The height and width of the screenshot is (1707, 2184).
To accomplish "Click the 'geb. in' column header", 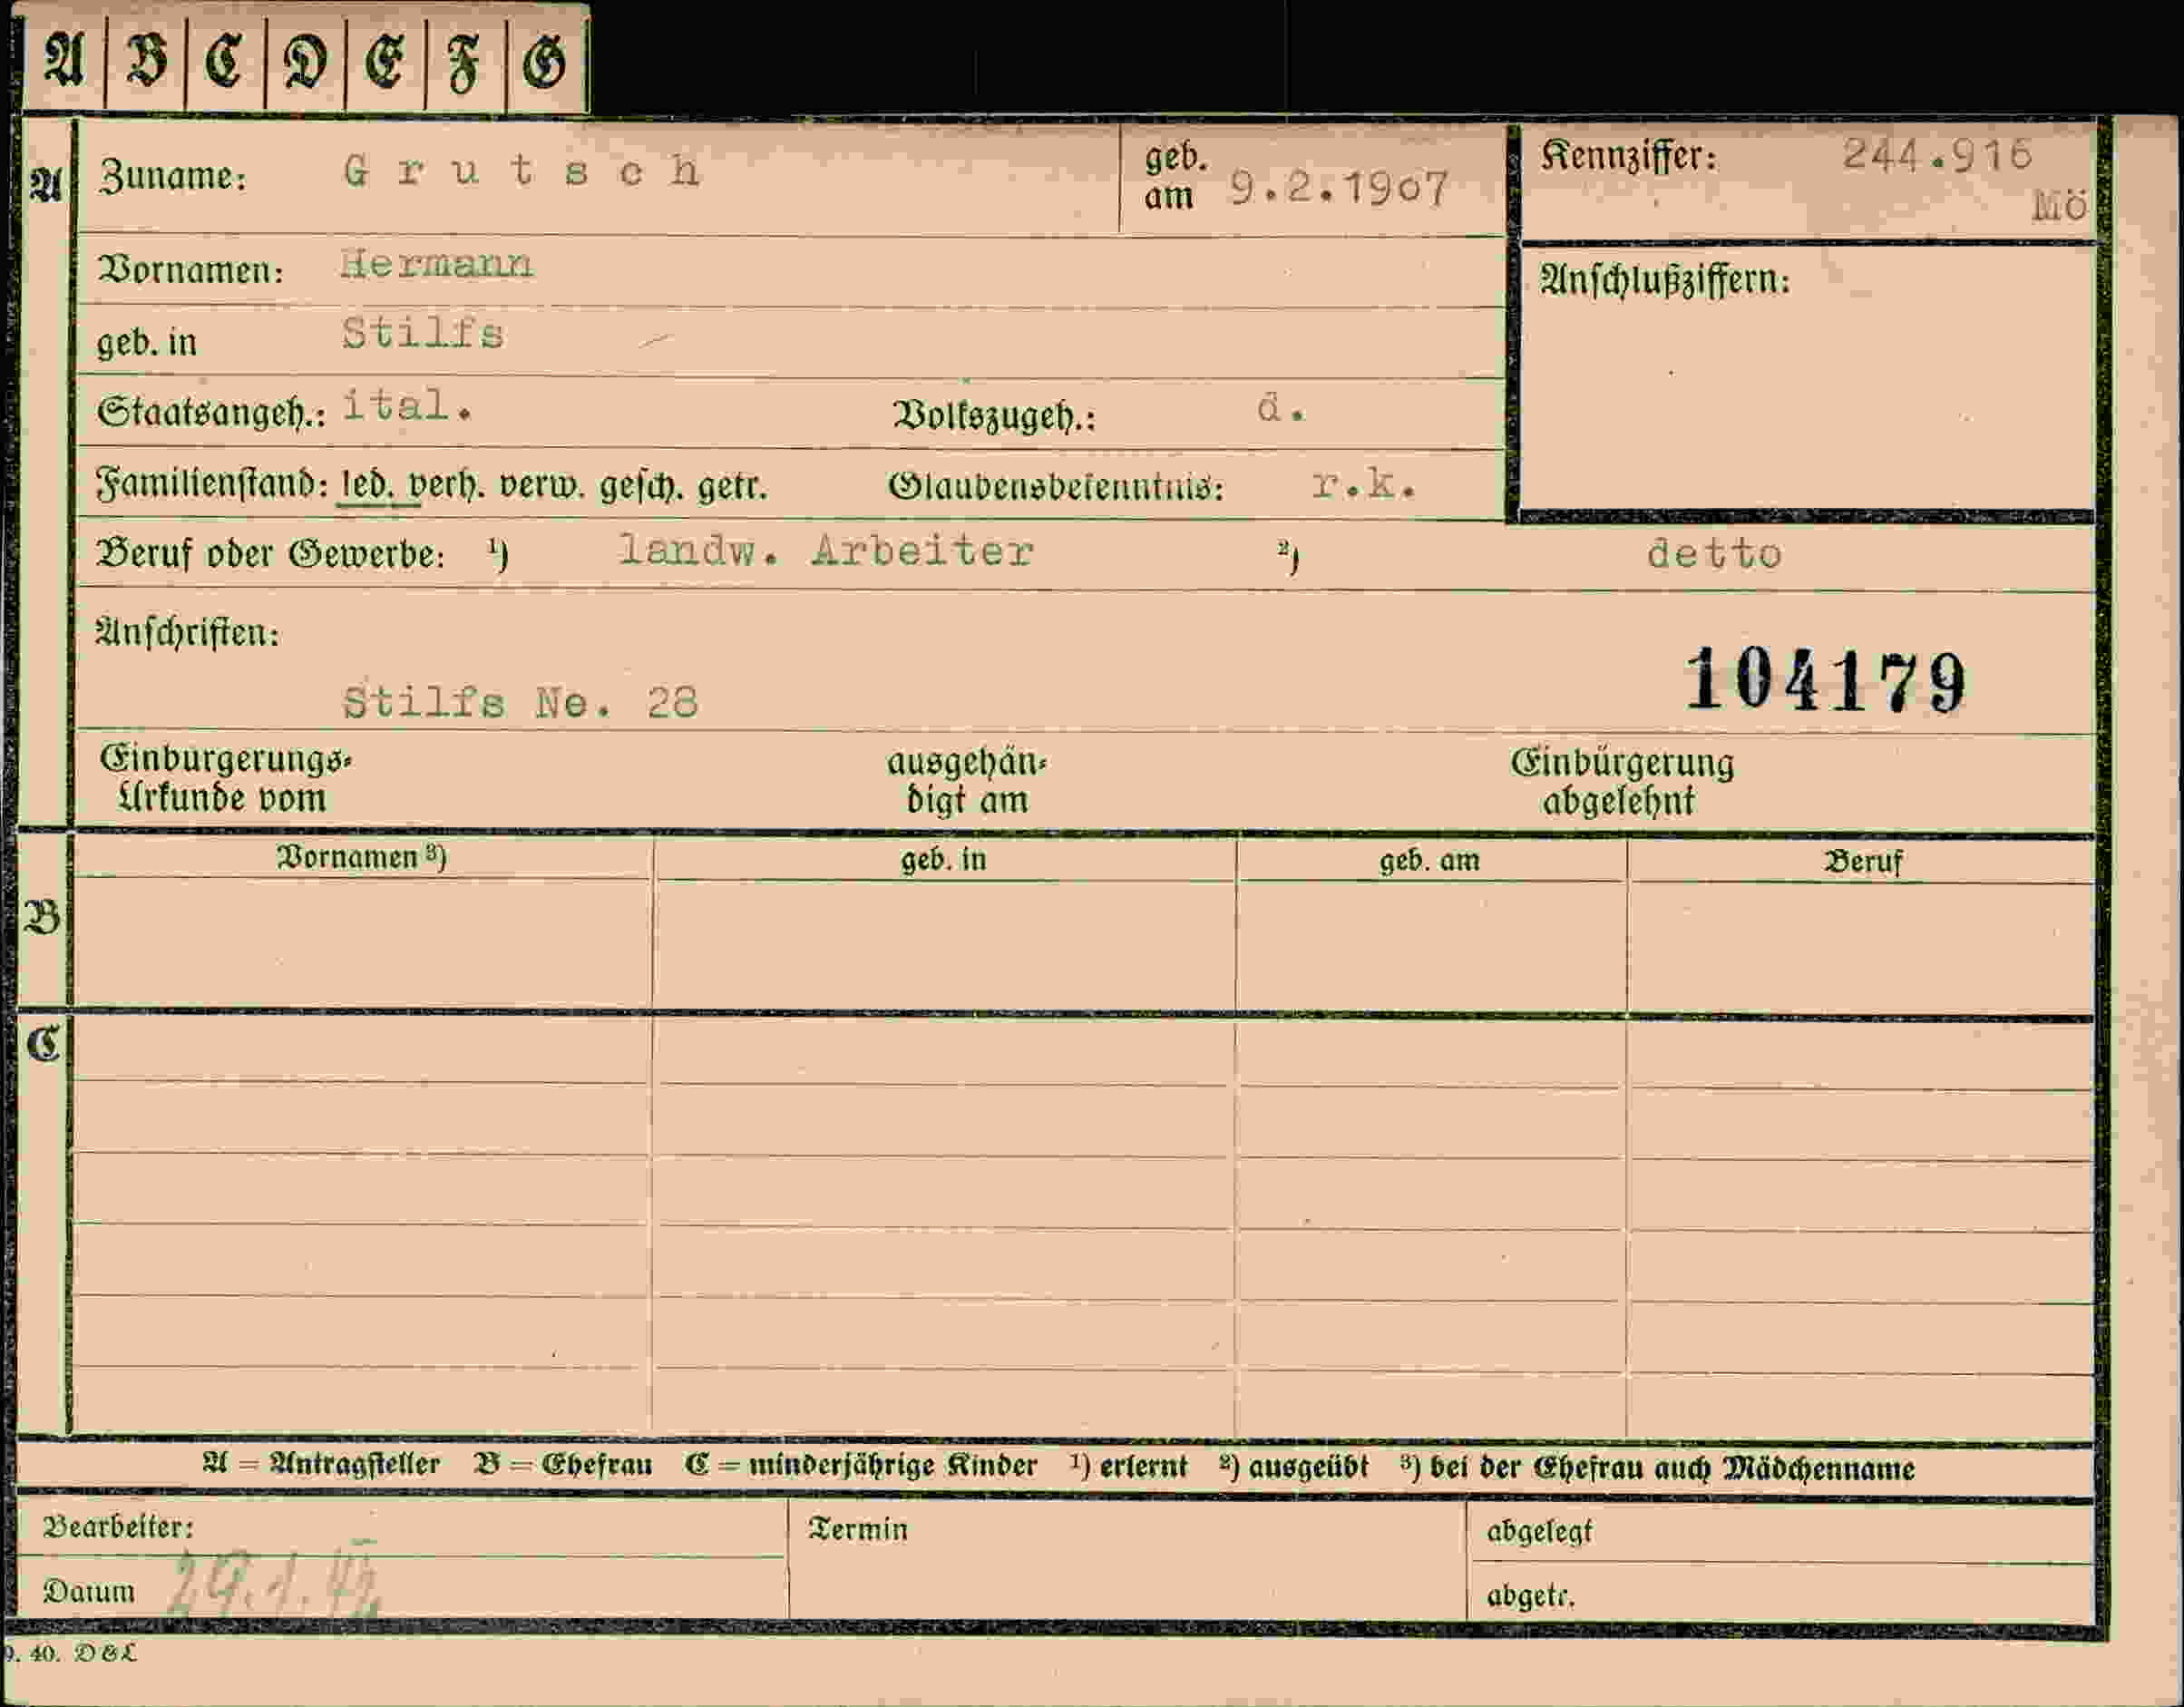I will (943, 860).
